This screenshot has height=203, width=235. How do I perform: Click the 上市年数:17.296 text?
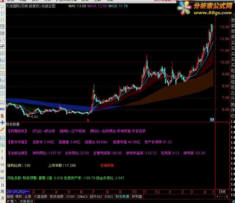(62, 166)
